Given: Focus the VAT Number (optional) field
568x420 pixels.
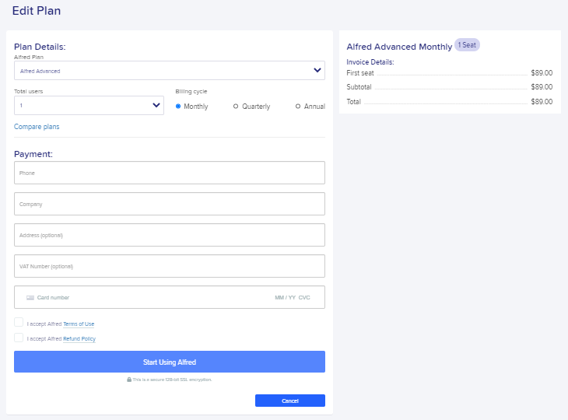Looking at the screenshot, I should [170, 266].
